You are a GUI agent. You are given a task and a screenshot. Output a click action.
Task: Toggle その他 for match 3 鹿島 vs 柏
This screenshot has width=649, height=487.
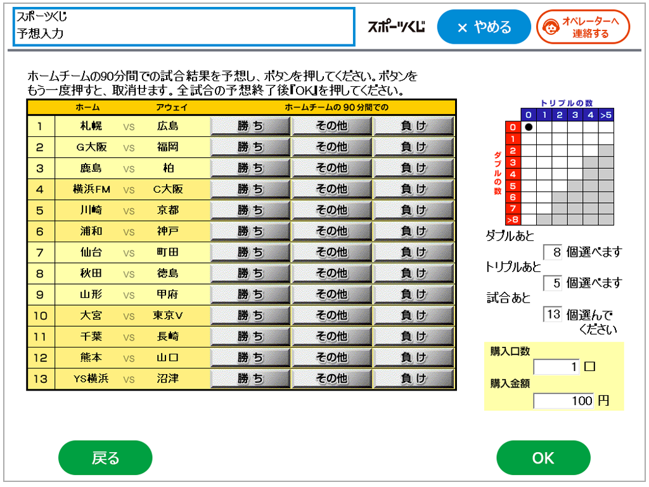pyautogui.click(x=332, y=168)
